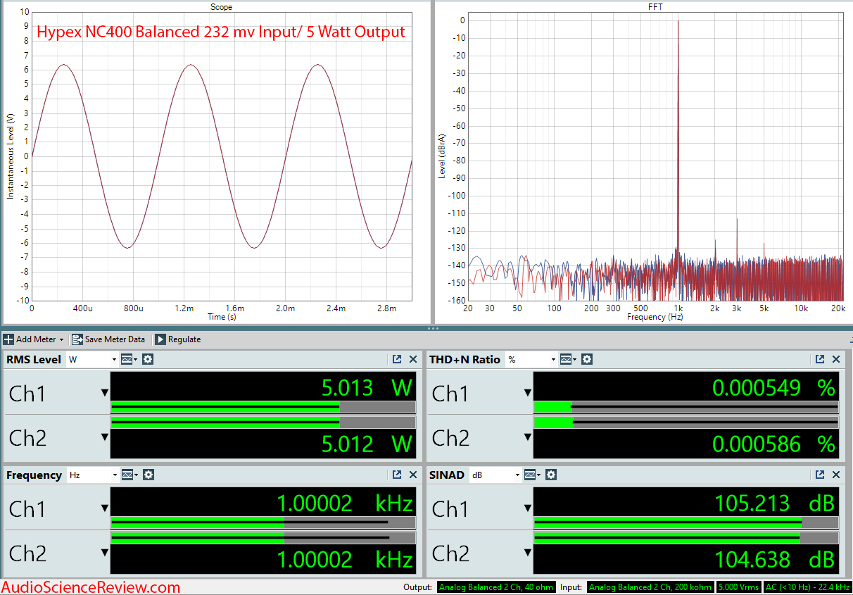Expand Ch2 options arrow in SINAD meter
Viewport: 853px width, 595px height.
528,553
